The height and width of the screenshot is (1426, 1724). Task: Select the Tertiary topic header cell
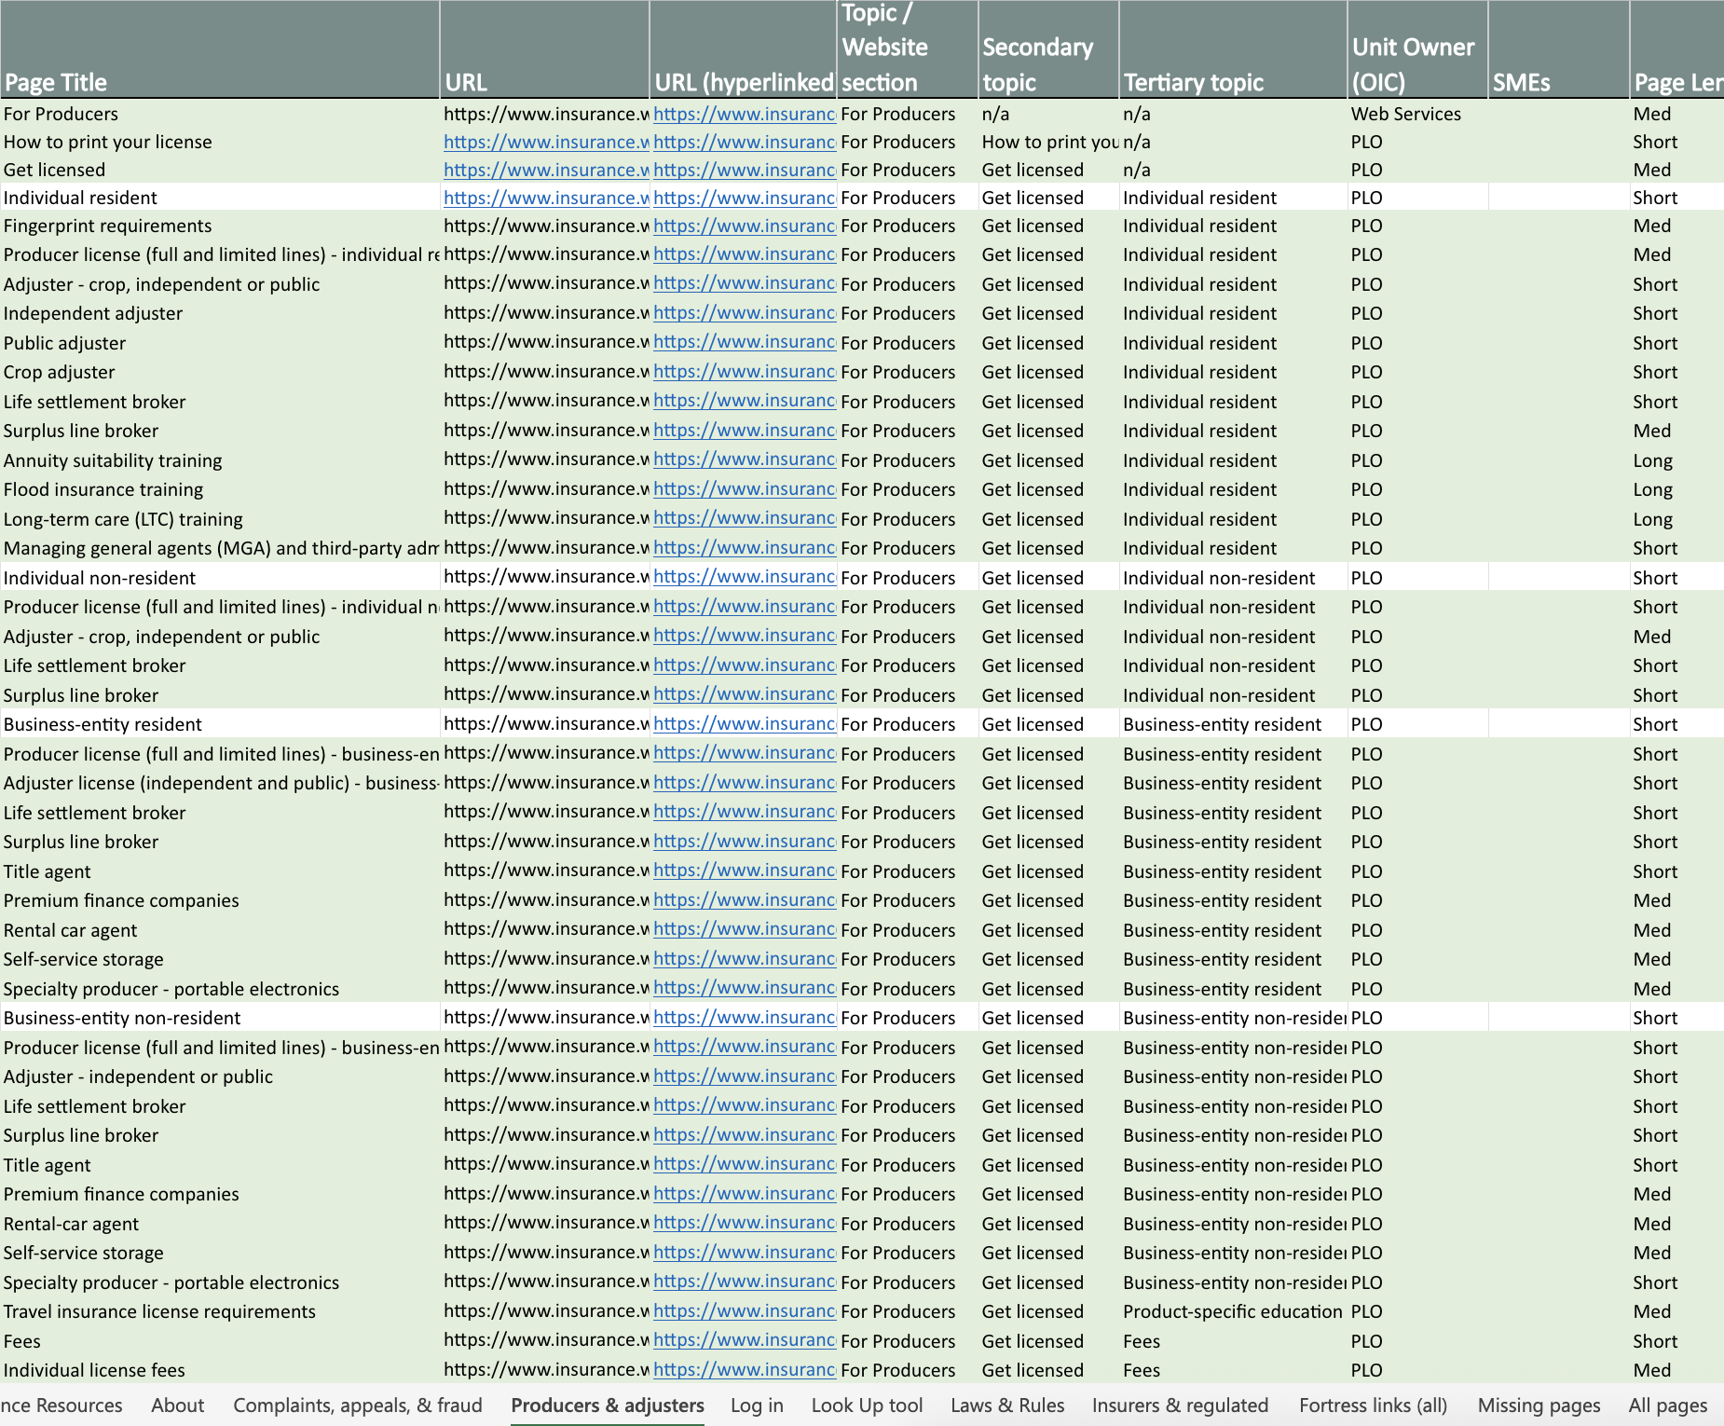(1233, 49)
